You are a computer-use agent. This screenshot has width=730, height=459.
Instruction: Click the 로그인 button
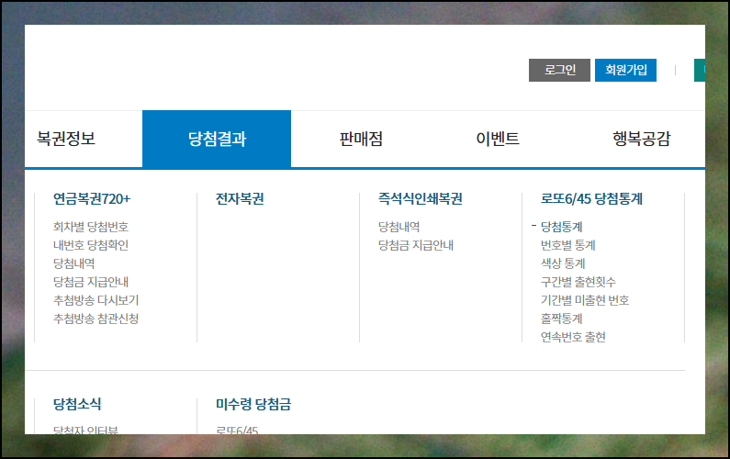point(559,71)
